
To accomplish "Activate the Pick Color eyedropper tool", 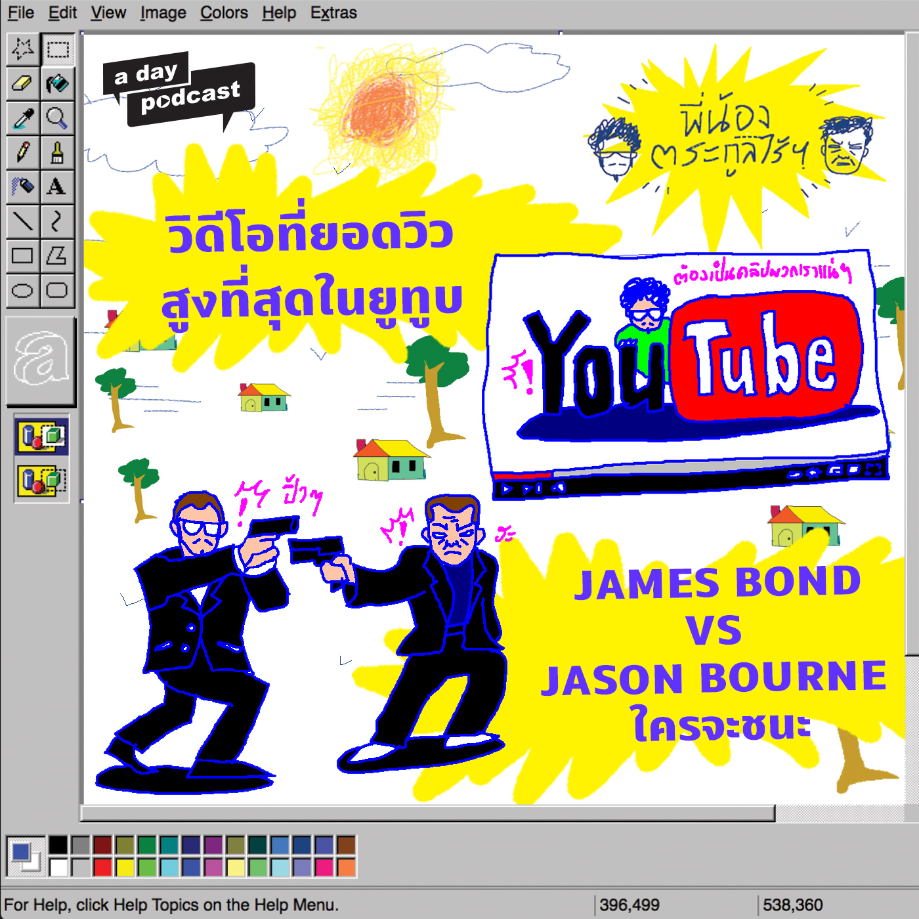I will tap(23, 118).
